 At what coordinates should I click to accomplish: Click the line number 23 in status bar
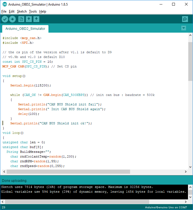click(x=3, y=207)
